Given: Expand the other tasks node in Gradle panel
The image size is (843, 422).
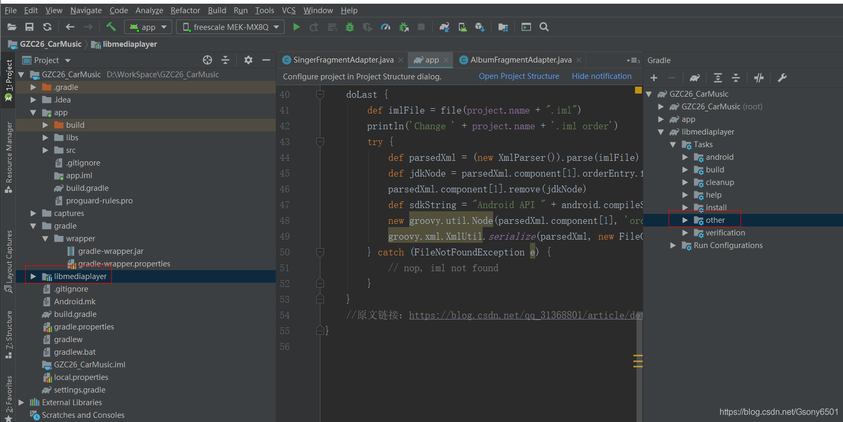Looking at the screenshot, I should 685,220.
